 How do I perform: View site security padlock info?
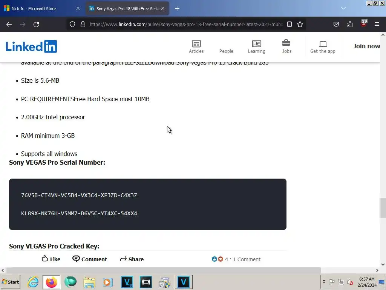click(83, 25)
